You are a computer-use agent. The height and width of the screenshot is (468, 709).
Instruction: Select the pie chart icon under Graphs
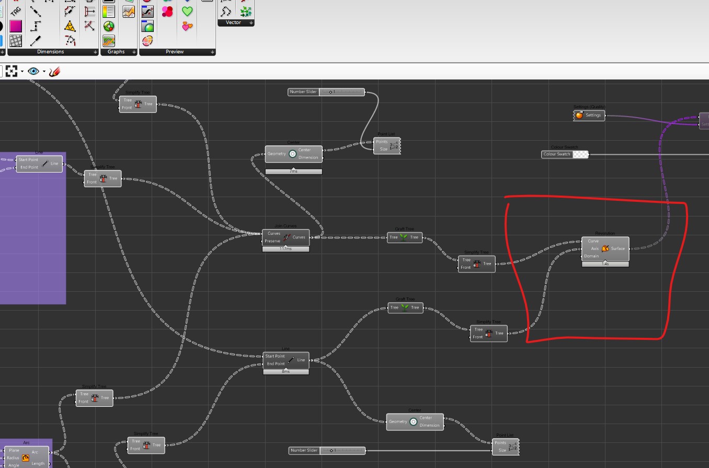(x=109, y=26)
